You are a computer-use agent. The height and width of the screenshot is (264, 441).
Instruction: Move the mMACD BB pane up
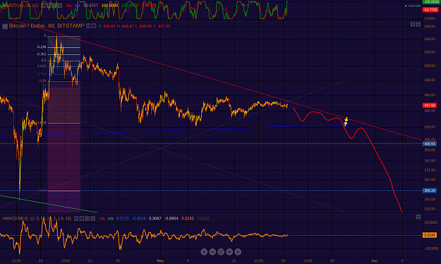[x=418, y=217]
